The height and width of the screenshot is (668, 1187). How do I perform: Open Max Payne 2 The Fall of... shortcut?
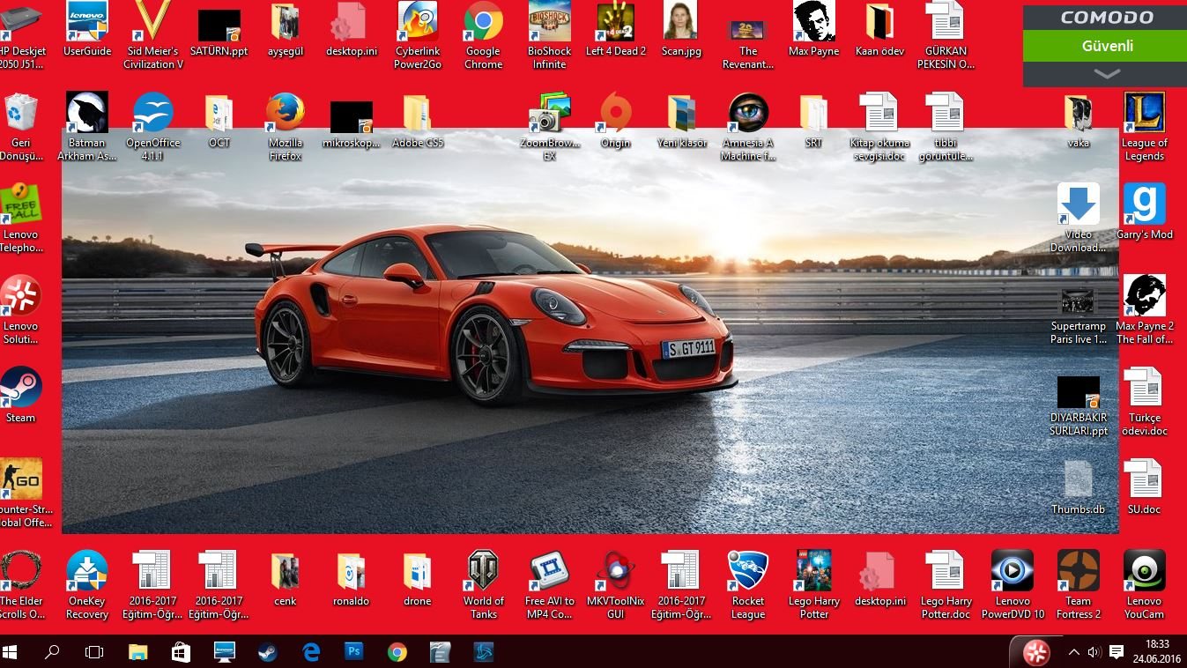point(1145,310)
